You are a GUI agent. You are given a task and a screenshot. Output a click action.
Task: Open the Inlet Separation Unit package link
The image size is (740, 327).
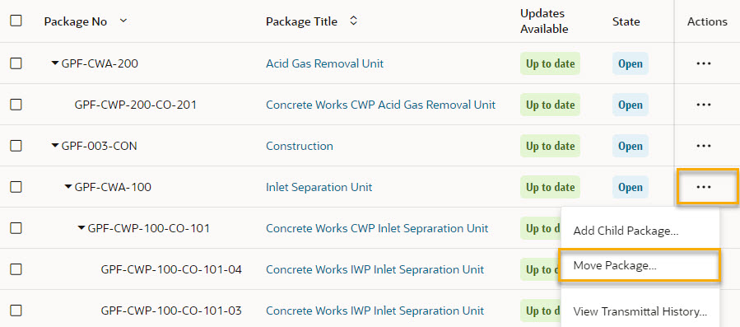pyautogui.click(x=319, y=187)
